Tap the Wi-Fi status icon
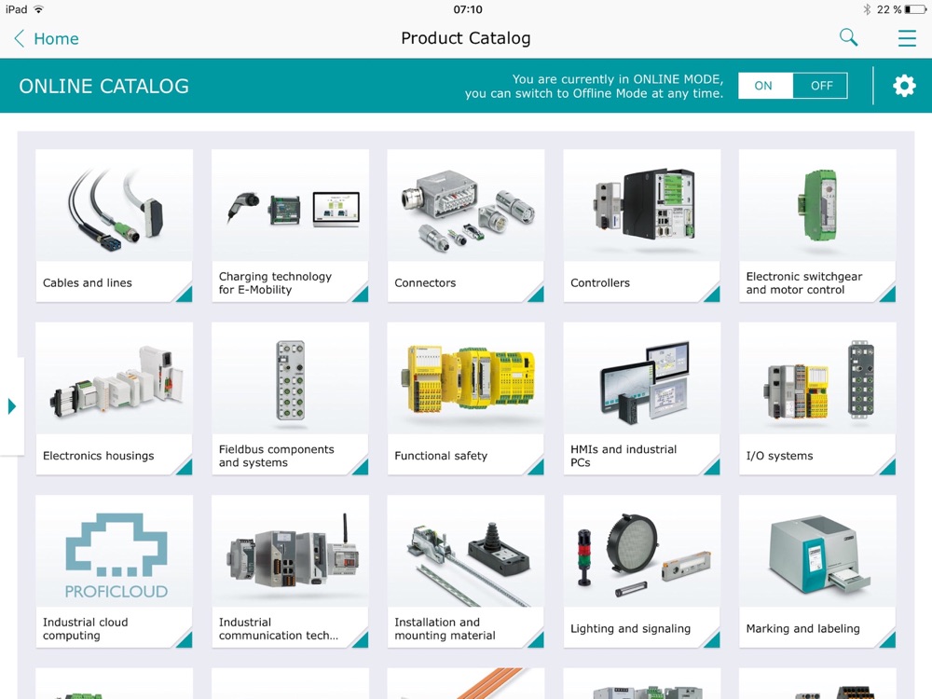Screen dimensions: 932x699 click(39, 9)
